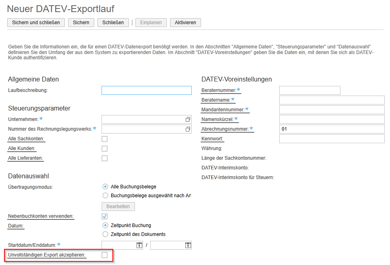
Task: Open the calendar picker for Startdatum
Action: (x=139, y=245)
